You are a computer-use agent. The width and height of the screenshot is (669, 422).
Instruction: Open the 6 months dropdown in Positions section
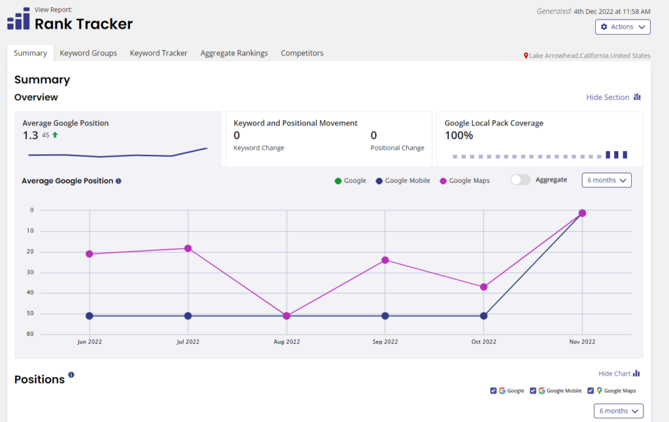click(x=618, y=411)
